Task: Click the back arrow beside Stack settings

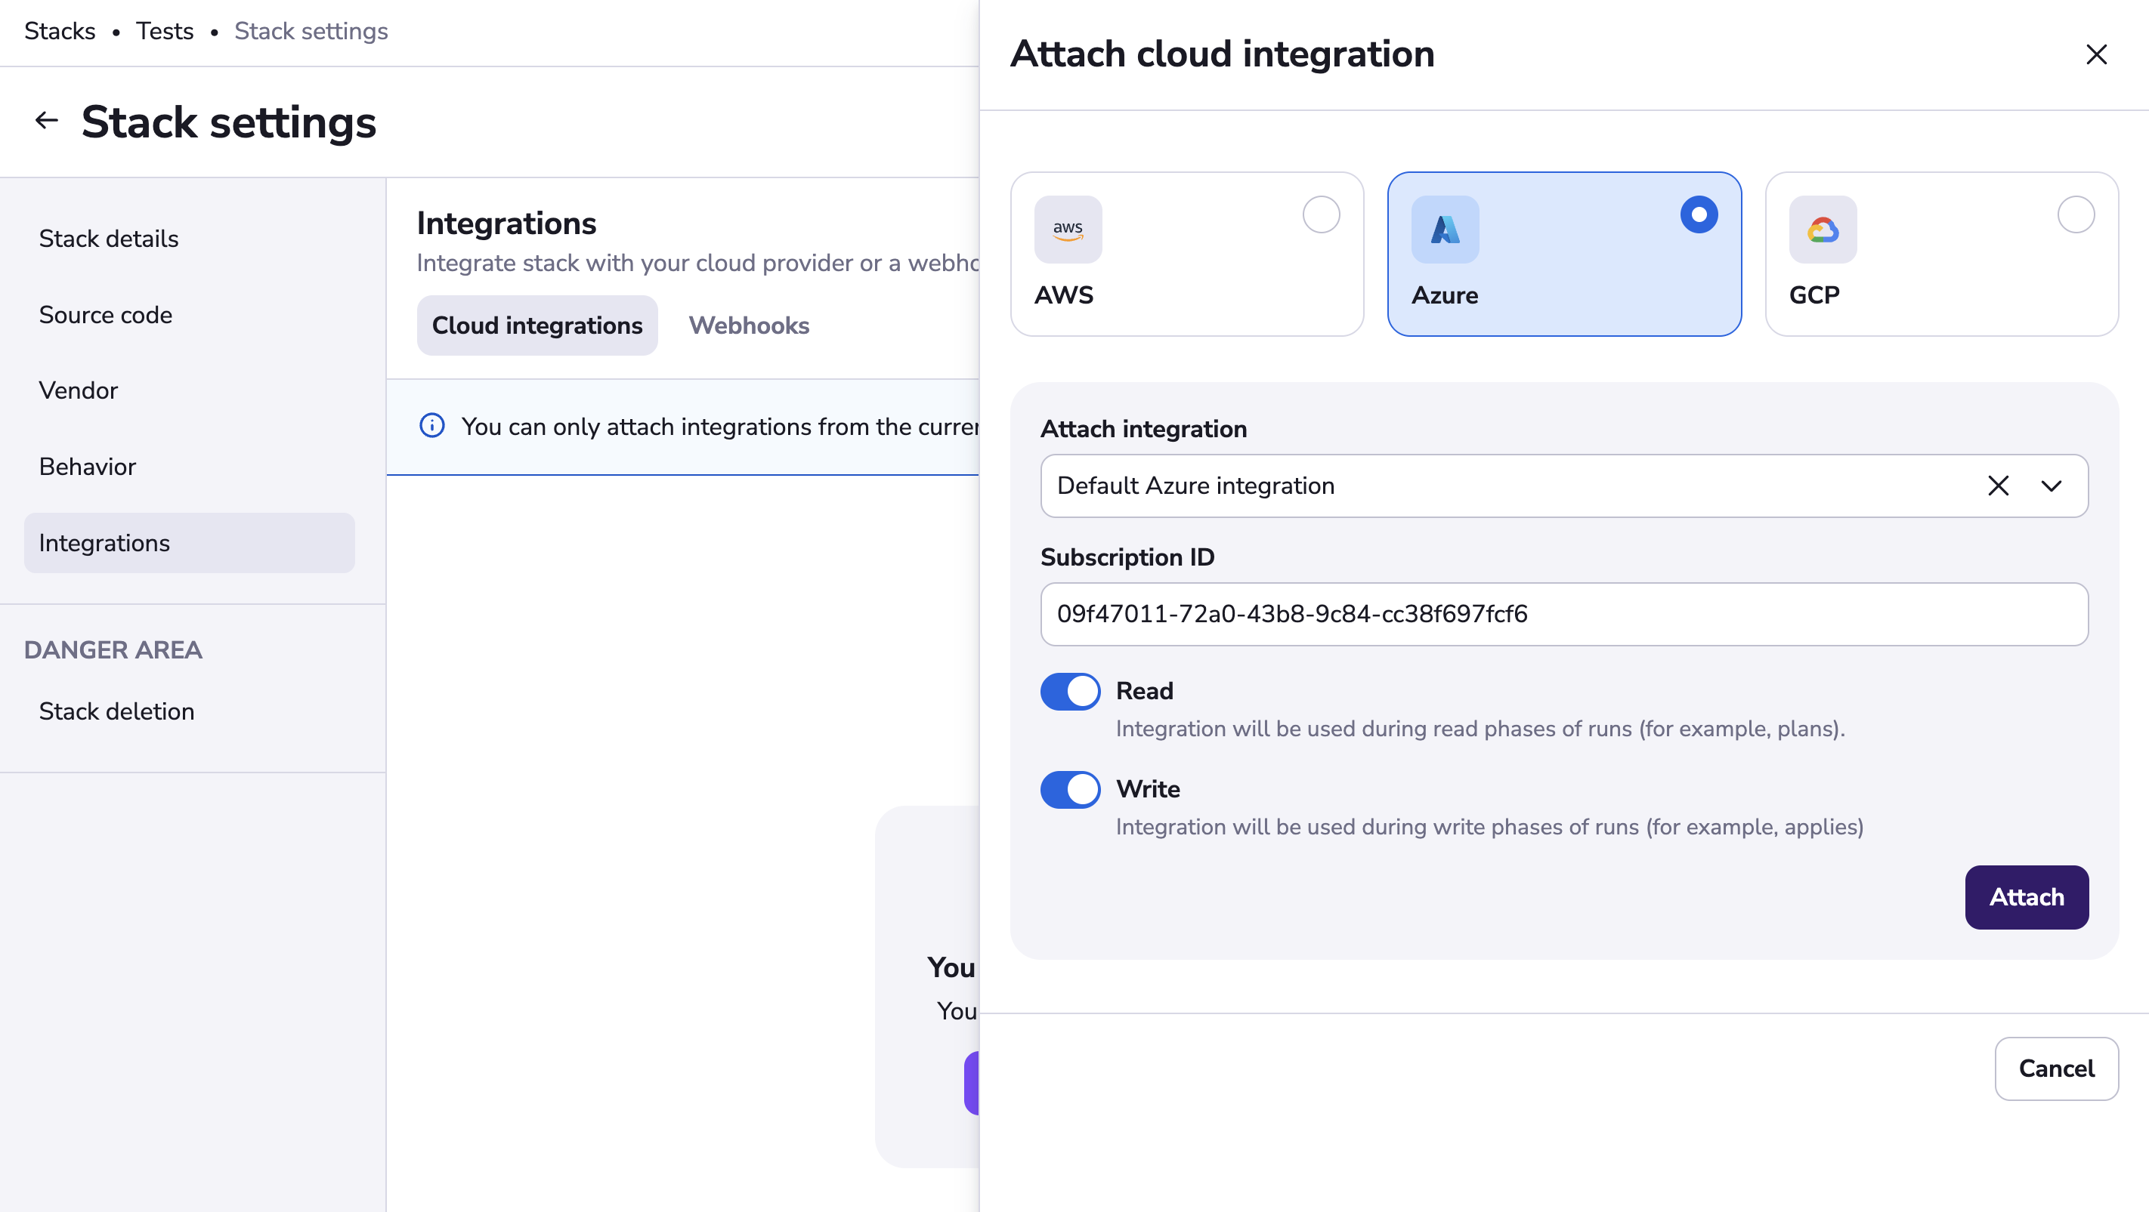Action: [x=47, y=121]
